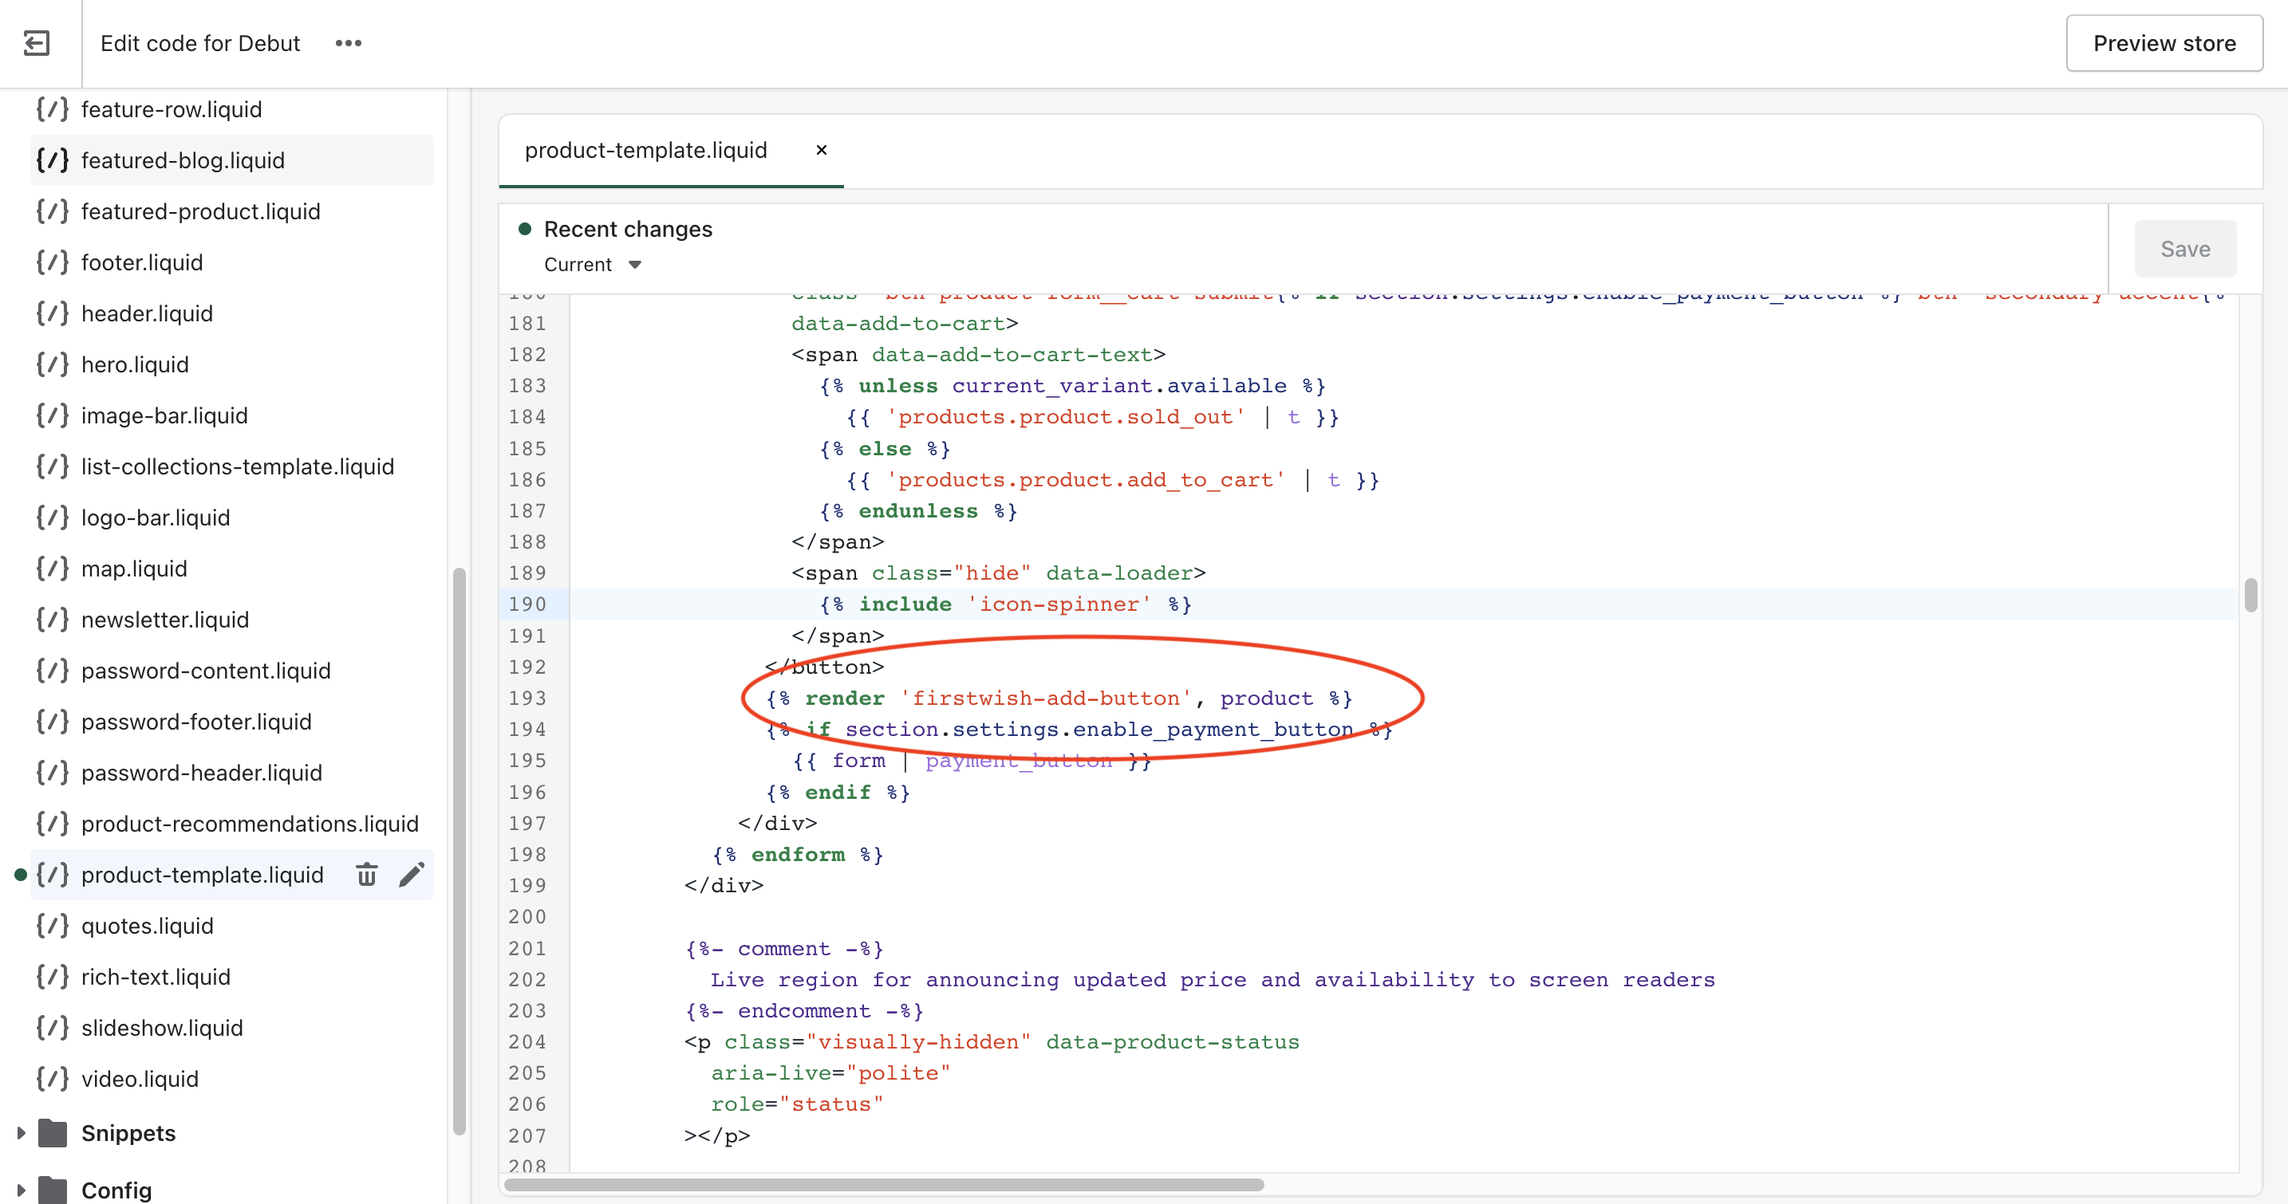Click the editor's horizontal scrollbar

click(x=884, y=1185)
